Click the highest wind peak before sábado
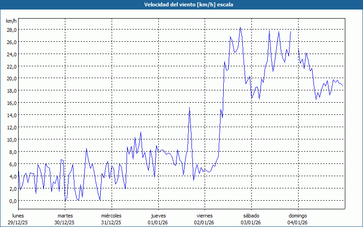This screenshot has height=227, width=363. tap(240, 27)
